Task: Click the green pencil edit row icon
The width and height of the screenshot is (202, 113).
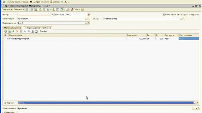Action: tap(13, 31)
